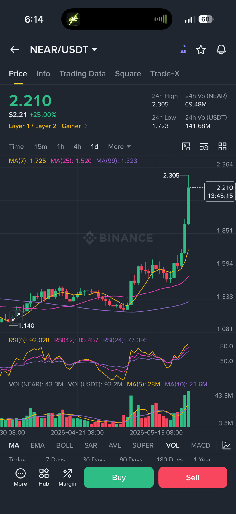Open the AI assistant icon
The width and height of the screenshot is (236, 514).
coord(183,50)
